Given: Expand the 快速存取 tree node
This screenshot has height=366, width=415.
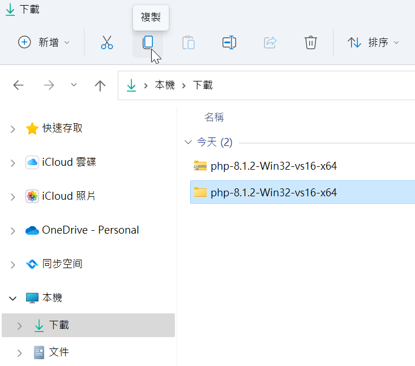Looking at the screenshot, I should (12, 129).
